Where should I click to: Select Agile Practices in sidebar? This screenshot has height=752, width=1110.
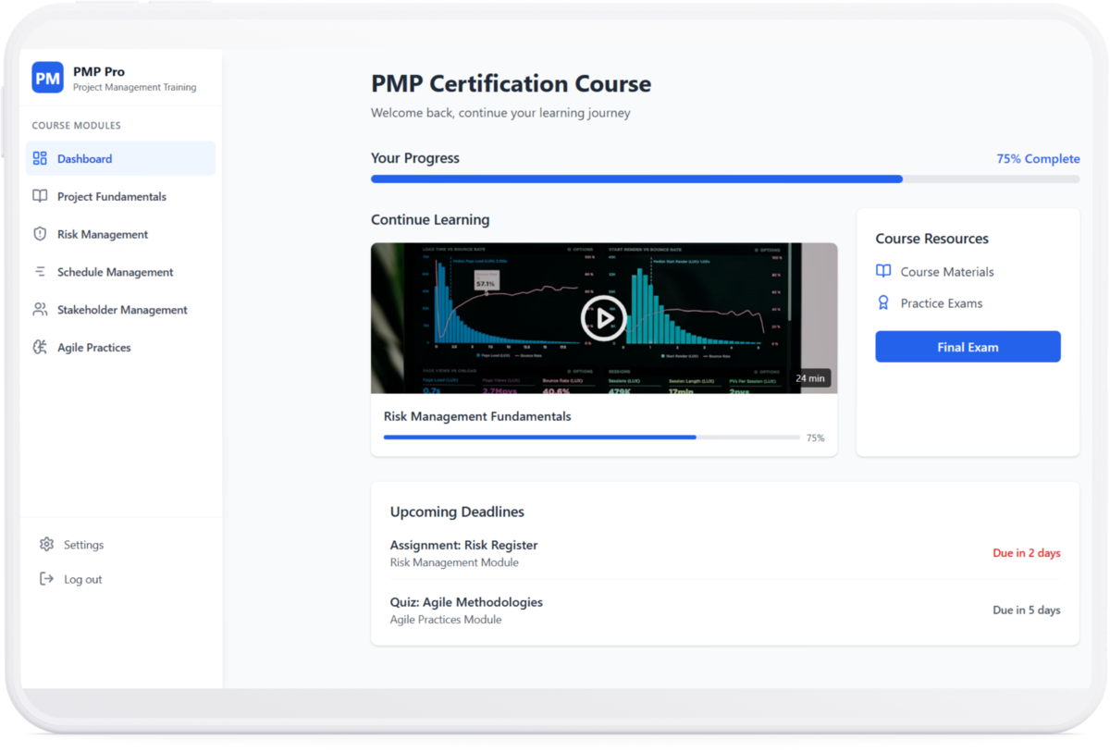pos(93,348)
